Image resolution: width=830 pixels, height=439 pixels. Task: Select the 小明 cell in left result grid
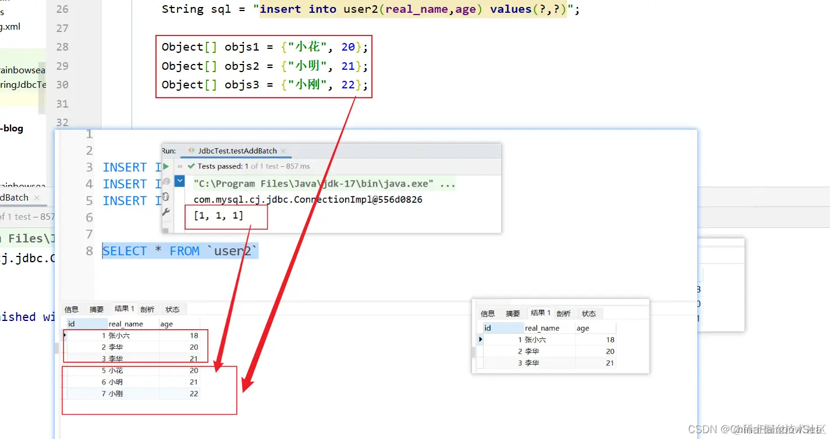(133, 382)
